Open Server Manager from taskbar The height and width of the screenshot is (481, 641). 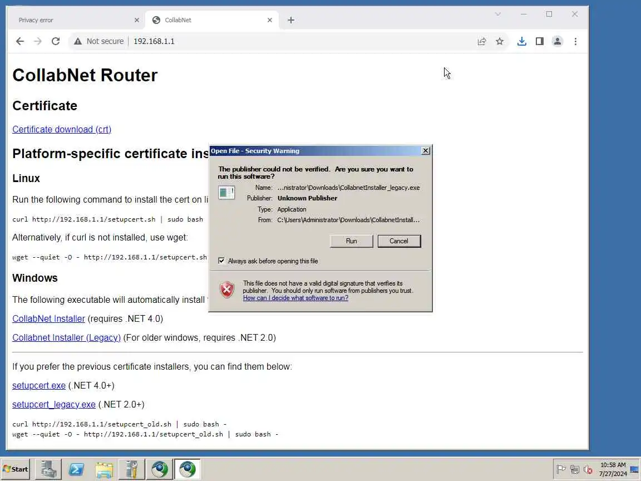coord(48,469)
